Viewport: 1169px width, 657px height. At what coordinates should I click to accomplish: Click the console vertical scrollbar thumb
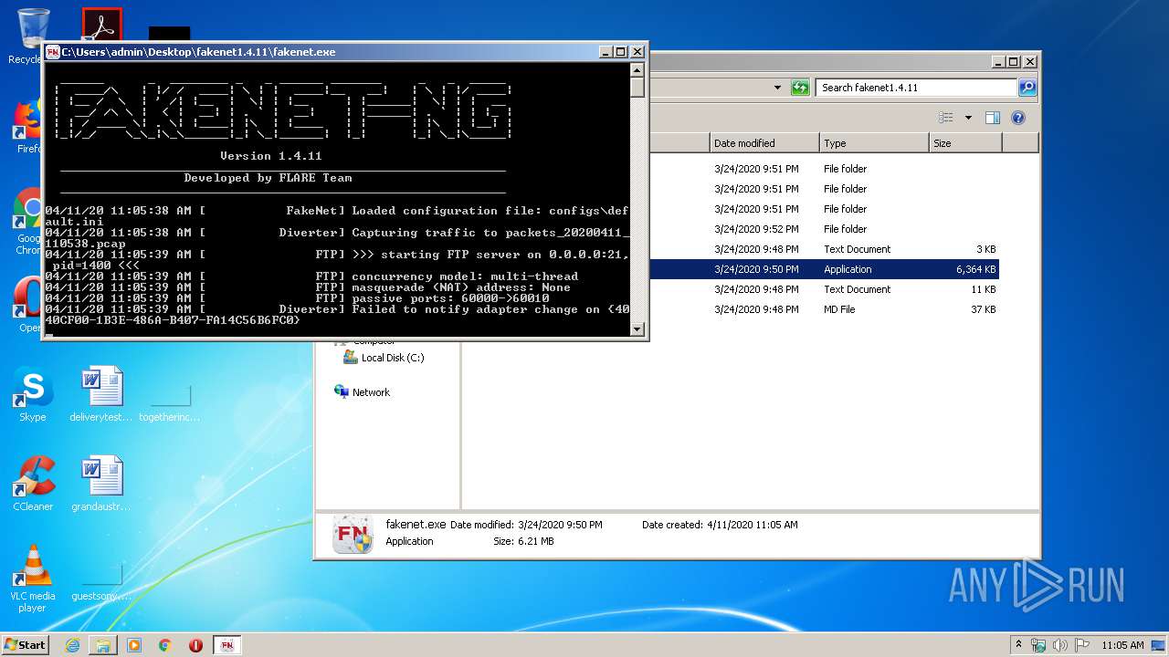pos(637,87)
